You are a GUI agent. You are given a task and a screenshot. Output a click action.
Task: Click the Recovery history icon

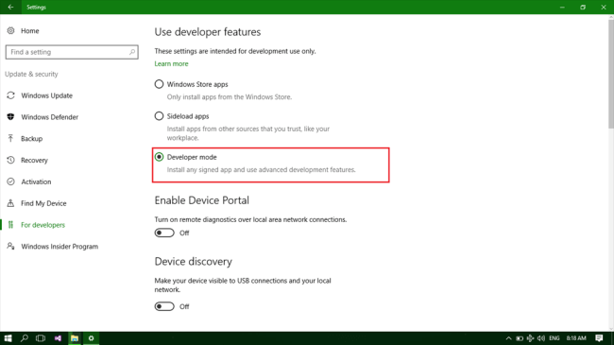pyautogui.click(x=10, y=160)
